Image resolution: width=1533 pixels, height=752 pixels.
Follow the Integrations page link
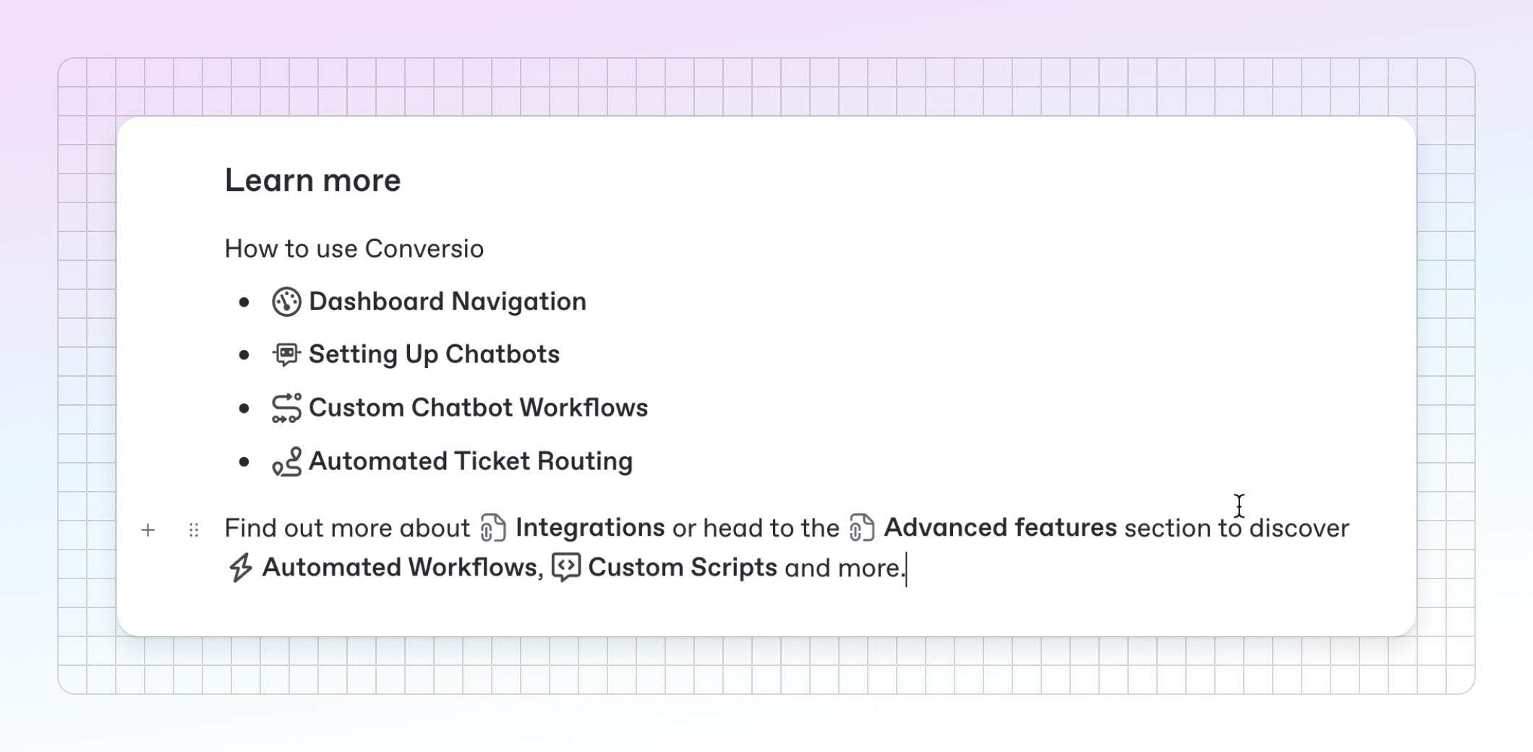click(x=590, y=528)
